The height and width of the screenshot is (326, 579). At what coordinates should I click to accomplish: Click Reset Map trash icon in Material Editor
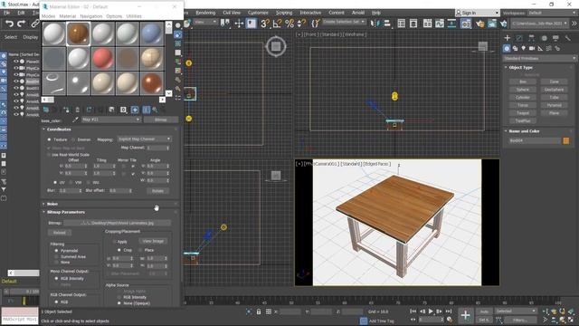click(77, 110)
